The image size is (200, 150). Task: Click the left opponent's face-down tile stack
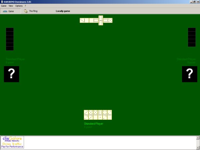point(10,39)
